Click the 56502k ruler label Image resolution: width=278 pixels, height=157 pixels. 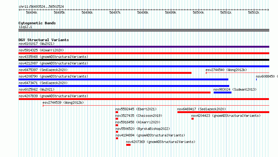pyautogui.click(x=254, y=12)
